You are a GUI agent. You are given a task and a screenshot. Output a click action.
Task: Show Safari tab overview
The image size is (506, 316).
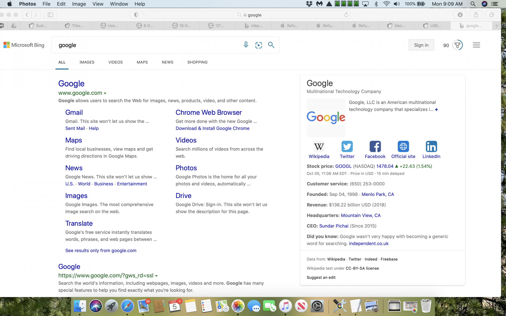point(492,15)
